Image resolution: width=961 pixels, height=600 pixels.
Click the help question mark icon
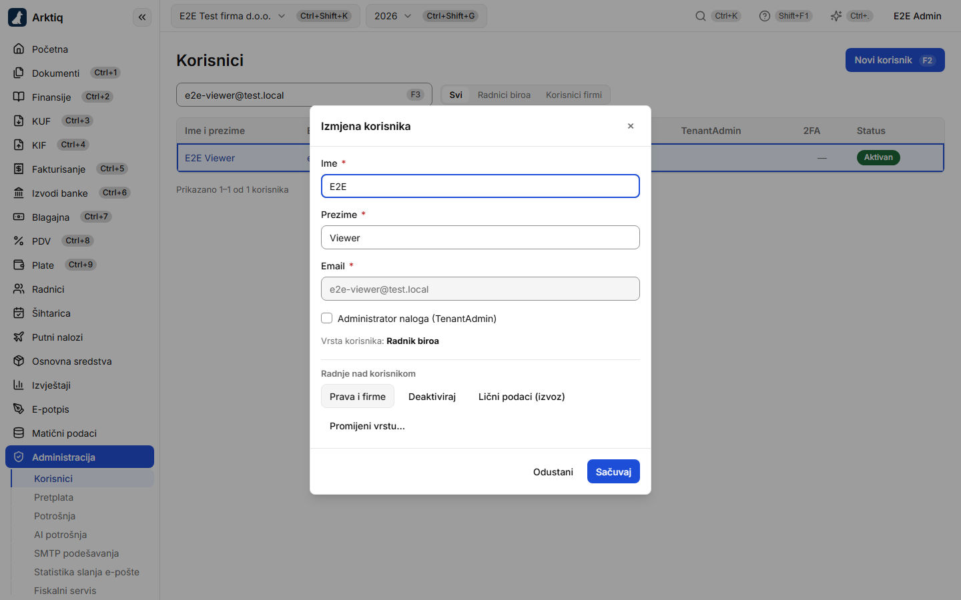pos(765,16)
